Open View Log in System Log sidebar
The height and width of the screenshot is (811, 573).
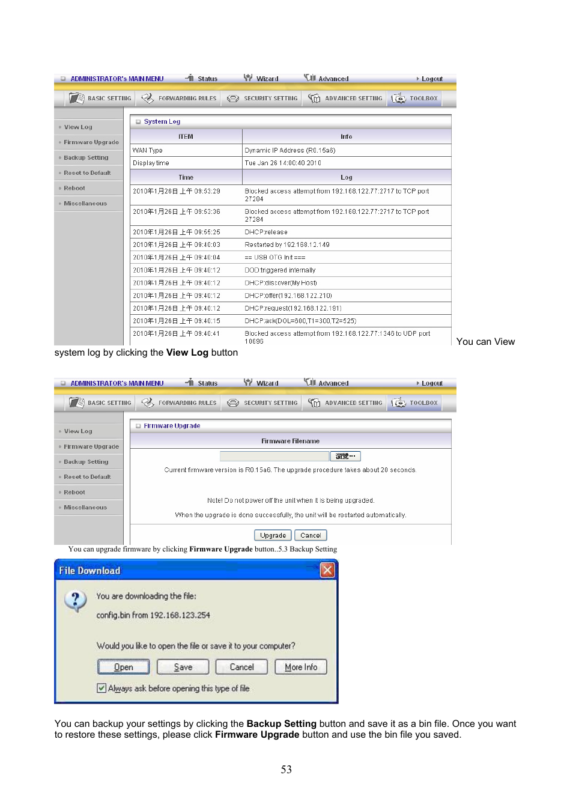point(78,127)
